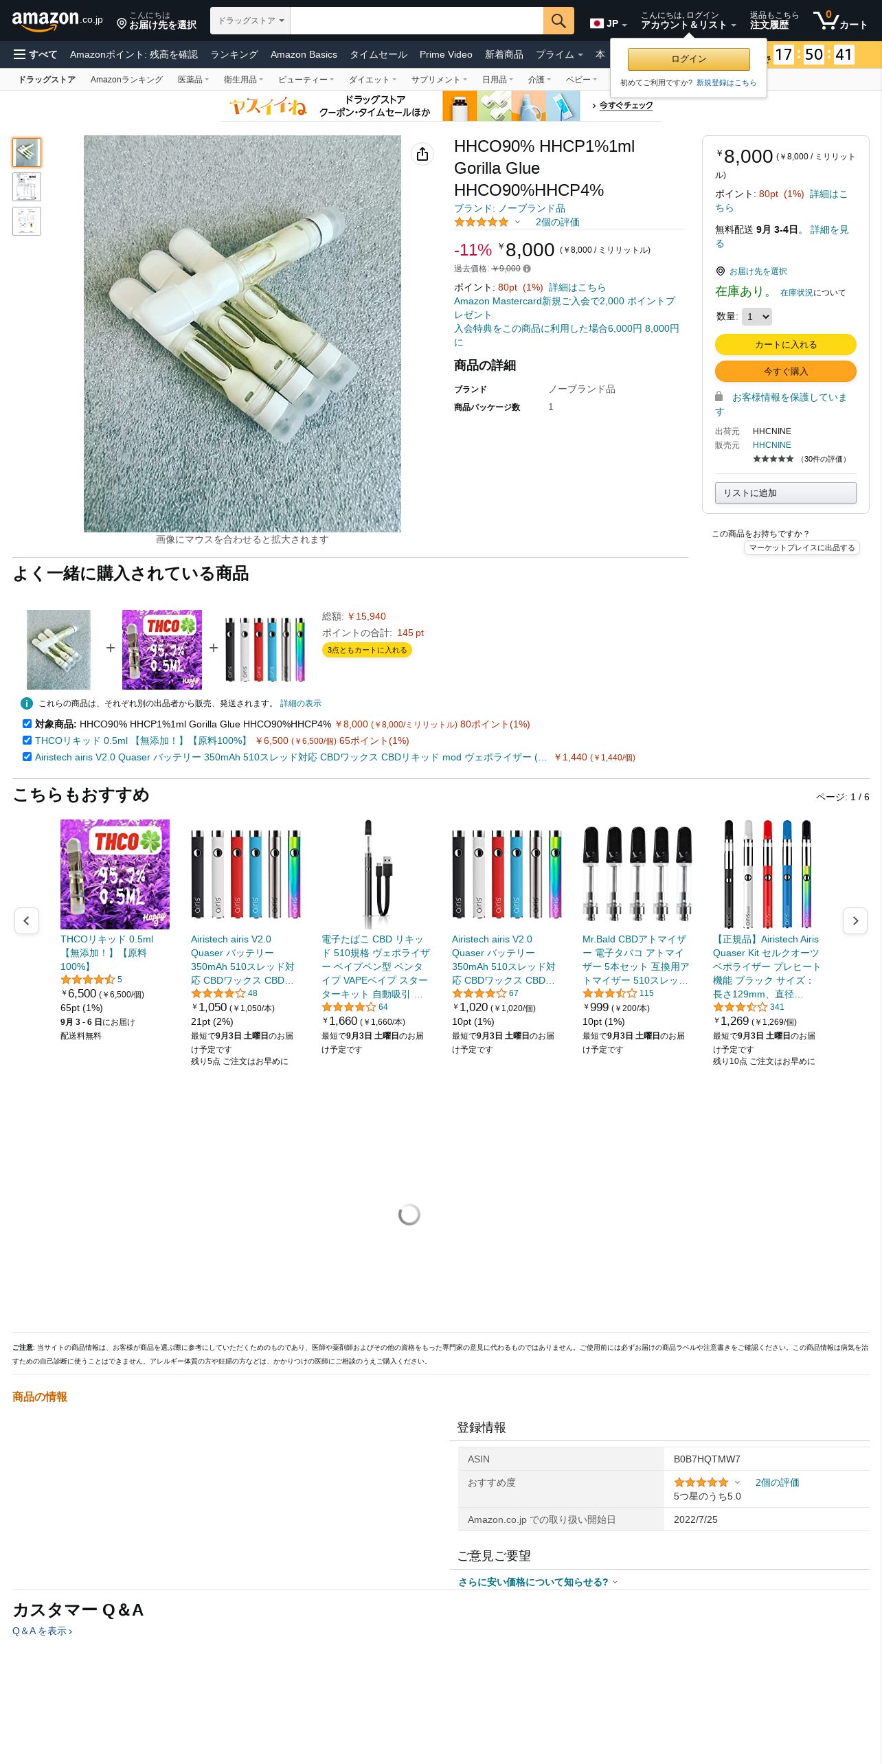The image size is (882, 1764).
Task: Open the タイムセール nav item
Action: coord(378,54)
